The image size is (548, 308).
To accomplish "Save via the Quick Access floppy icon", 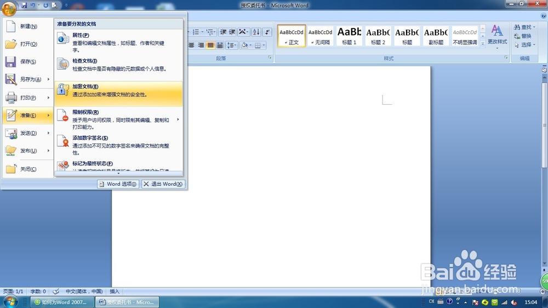I will pyautogui.click(x=24, y=5).
